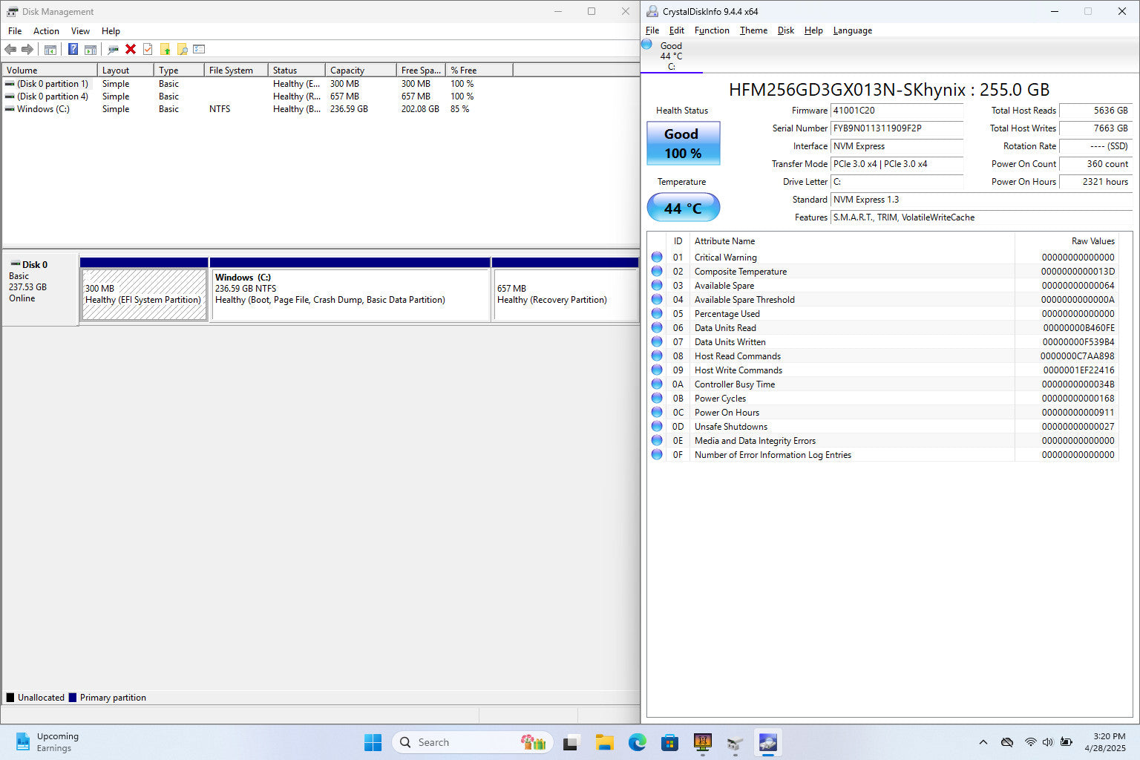Click the Firmware field showing 41001C20
1140x760 pixels.
pyautogui.click(x=897, y=111)
